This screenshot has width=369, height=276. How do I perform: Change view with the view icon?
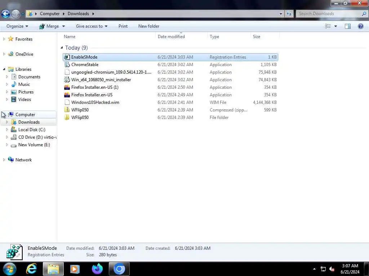coord(328,26)
